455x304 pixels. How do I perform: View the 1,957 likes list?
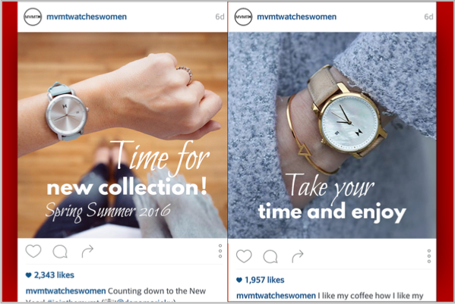click(261, 280)
